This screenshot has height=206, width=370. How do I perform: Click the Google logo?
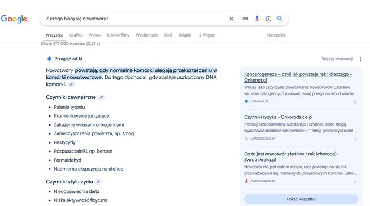coord(14,19)
